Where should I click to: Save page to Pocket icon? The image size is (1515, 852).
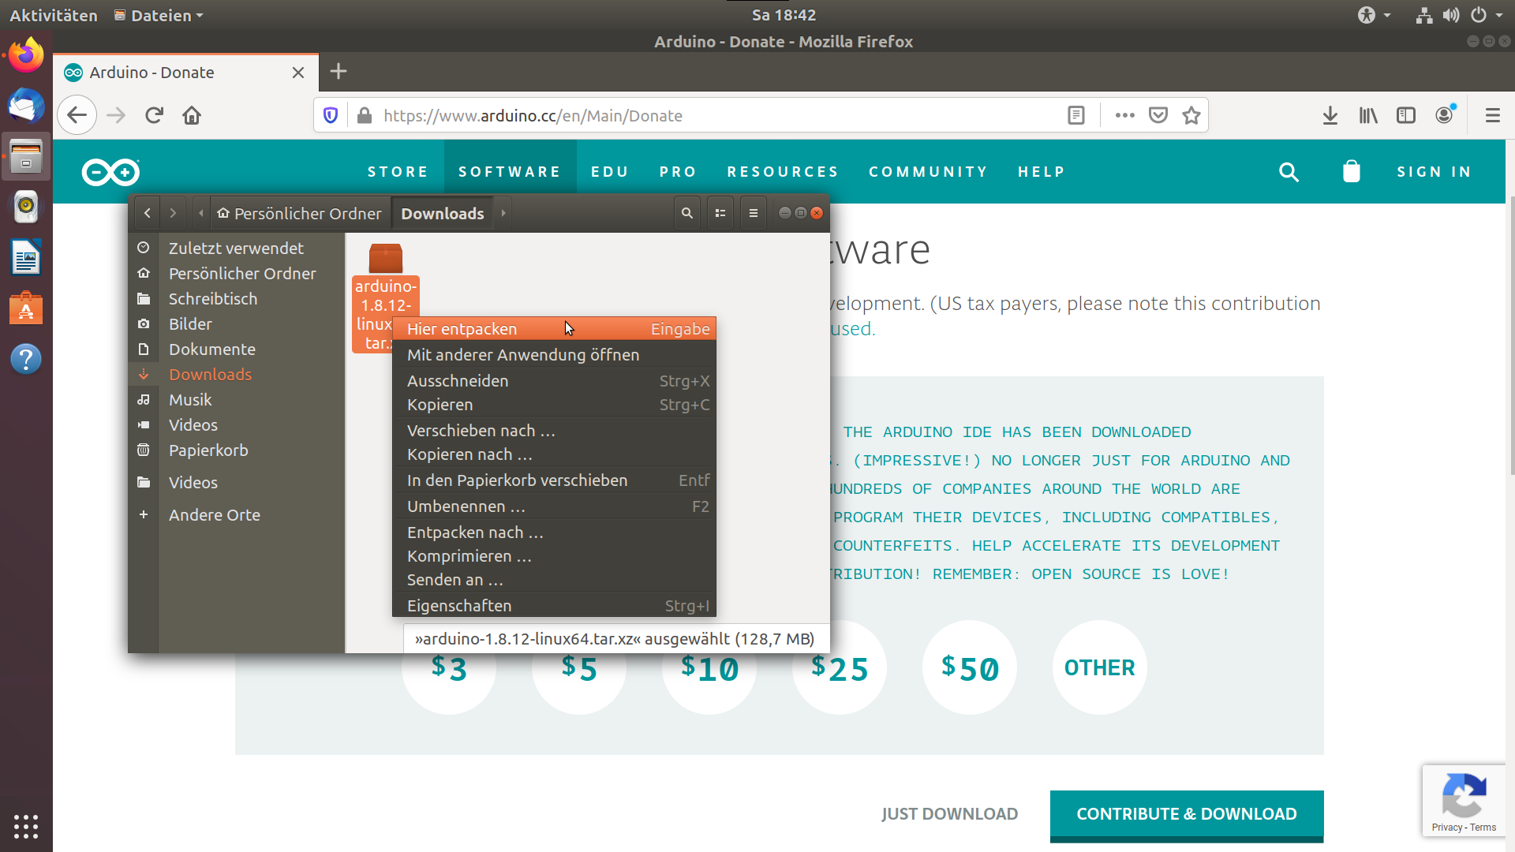pos(1158,116)
